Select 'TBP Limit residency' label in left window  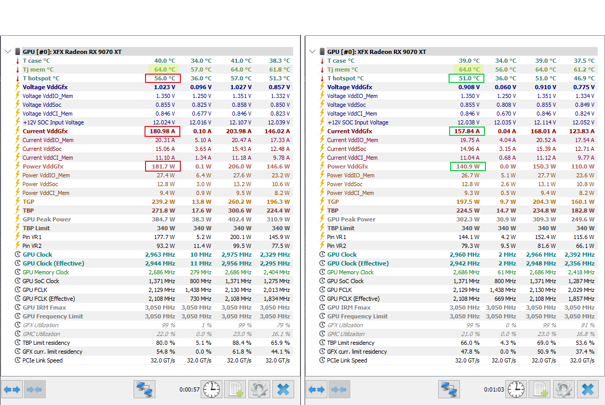[x=46, y=343]
